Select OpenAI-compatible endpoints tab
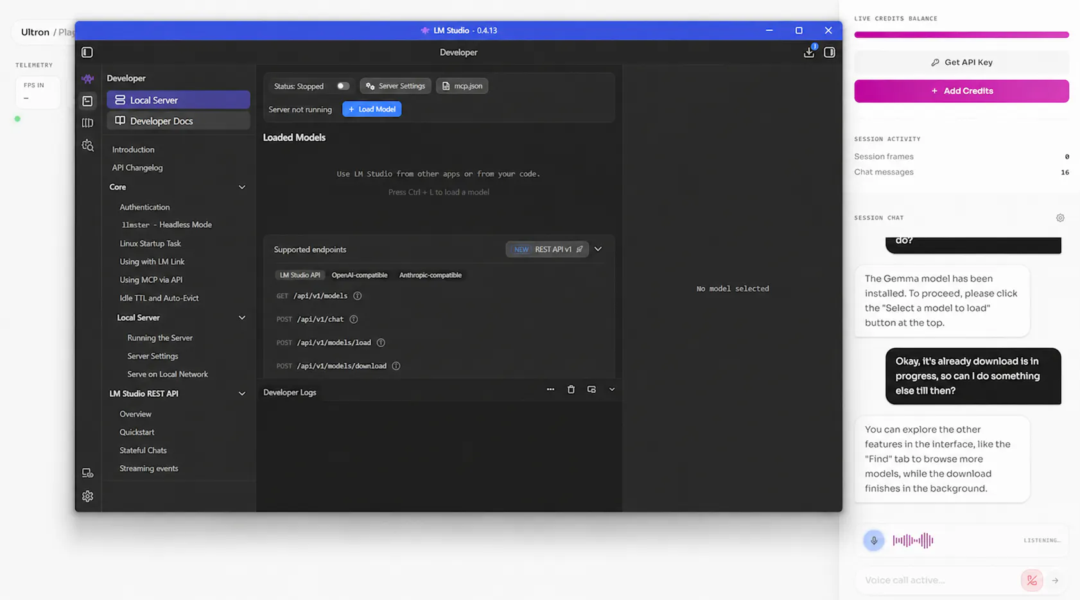The height and width of the screenshot is (600, 1080). coord(360,275)
